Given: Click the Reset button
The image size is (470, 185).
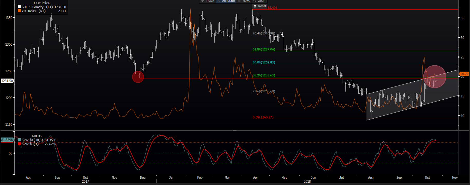Looking at the screenshot, I should [260, 6].
